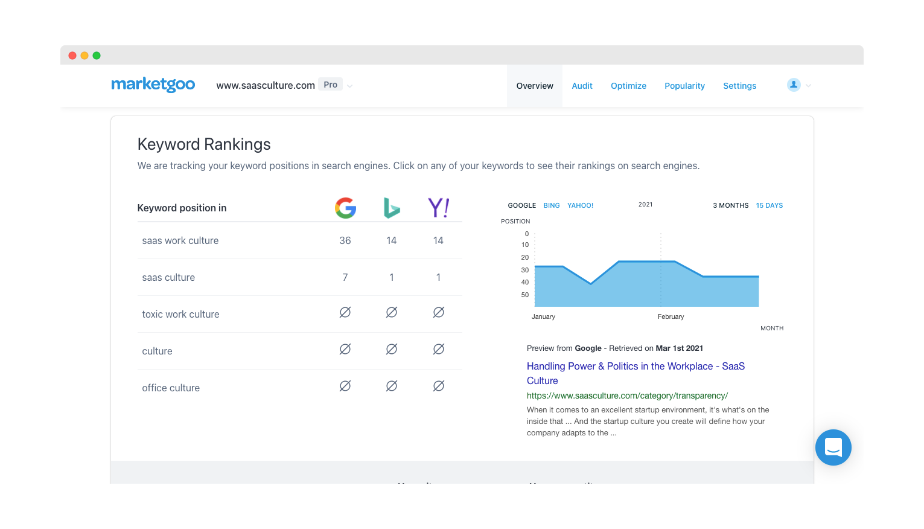Click the Yahoo logo column header

coord(438,208)
